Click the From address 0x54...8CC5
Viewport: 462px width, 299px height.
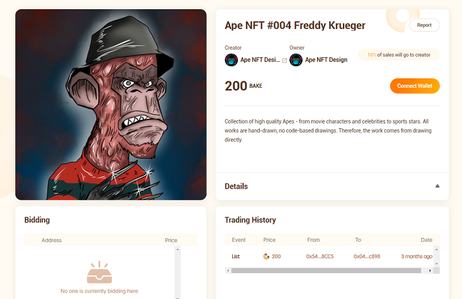(x=320, y=256)
